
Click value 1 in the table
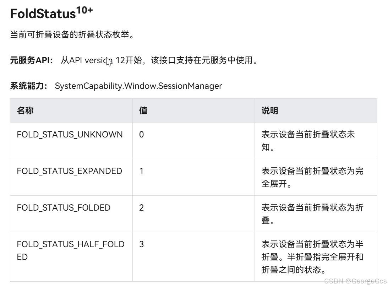(x=141, y=171)
